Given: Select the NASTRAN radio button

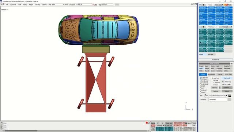Looking at the screenshot, I should pyautogui.click(x=201, y=80).
